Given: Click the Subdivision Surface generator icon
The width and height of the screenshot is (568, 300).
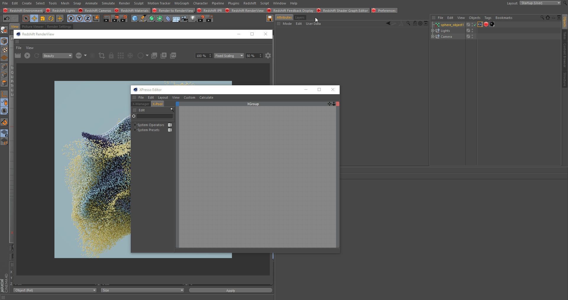Looking at the screenshot, I should click(151, 19).
